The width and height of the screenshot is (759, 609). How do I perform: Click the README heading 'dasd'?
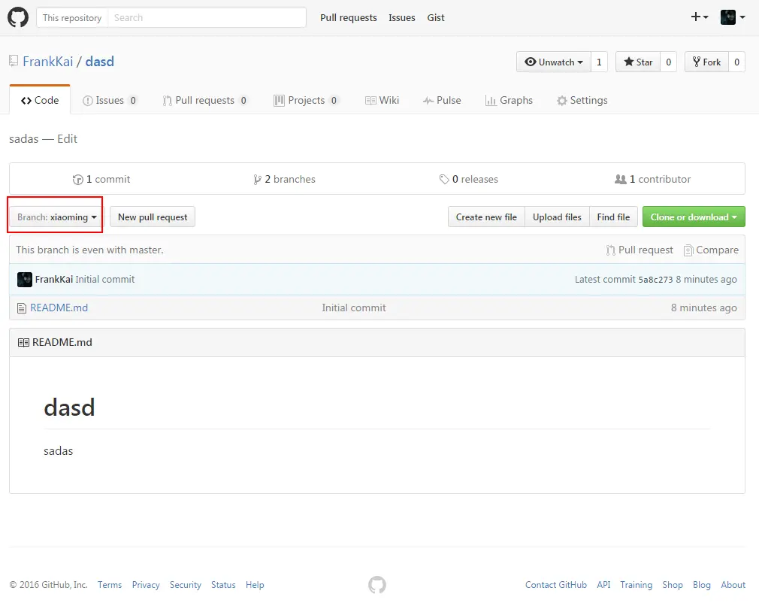[x=69, y=408]
